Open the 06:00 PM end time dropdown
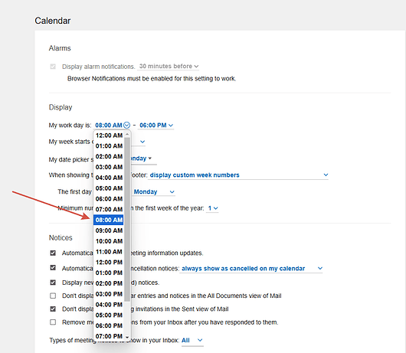Image resolution: width=406 pixels, height=353 pixels. coord(156,126)
